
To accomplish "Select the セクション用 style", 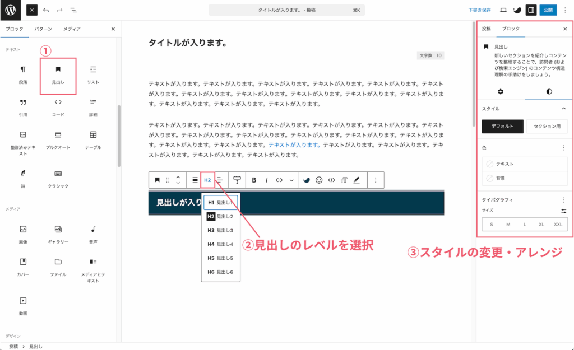I will pyautogui.click(x=547, y=126).
